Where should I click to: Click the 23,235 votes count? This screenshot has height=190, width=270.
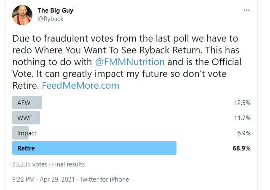pyautogui.click(x=29, y=164)
